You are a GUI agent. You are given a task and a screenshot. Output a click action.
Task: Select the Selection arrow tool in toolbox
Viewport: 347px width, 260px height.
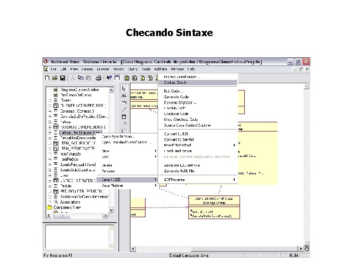[x=124, y=89]
